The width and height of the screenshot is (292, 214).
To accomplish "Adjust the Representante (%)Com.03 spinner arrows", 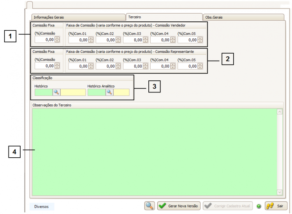I will pos(145,66).
